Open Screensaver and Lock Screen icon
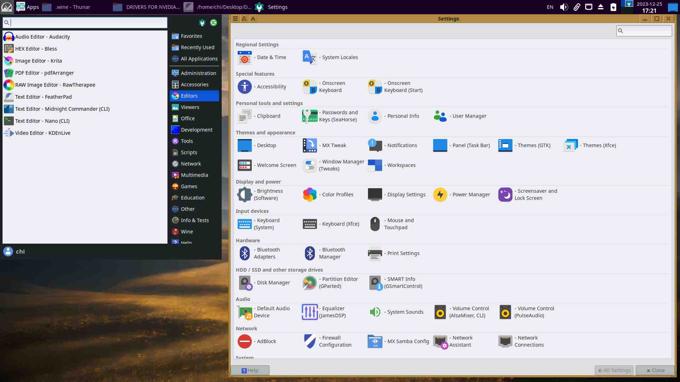The image size is (680, 382). 505,195
